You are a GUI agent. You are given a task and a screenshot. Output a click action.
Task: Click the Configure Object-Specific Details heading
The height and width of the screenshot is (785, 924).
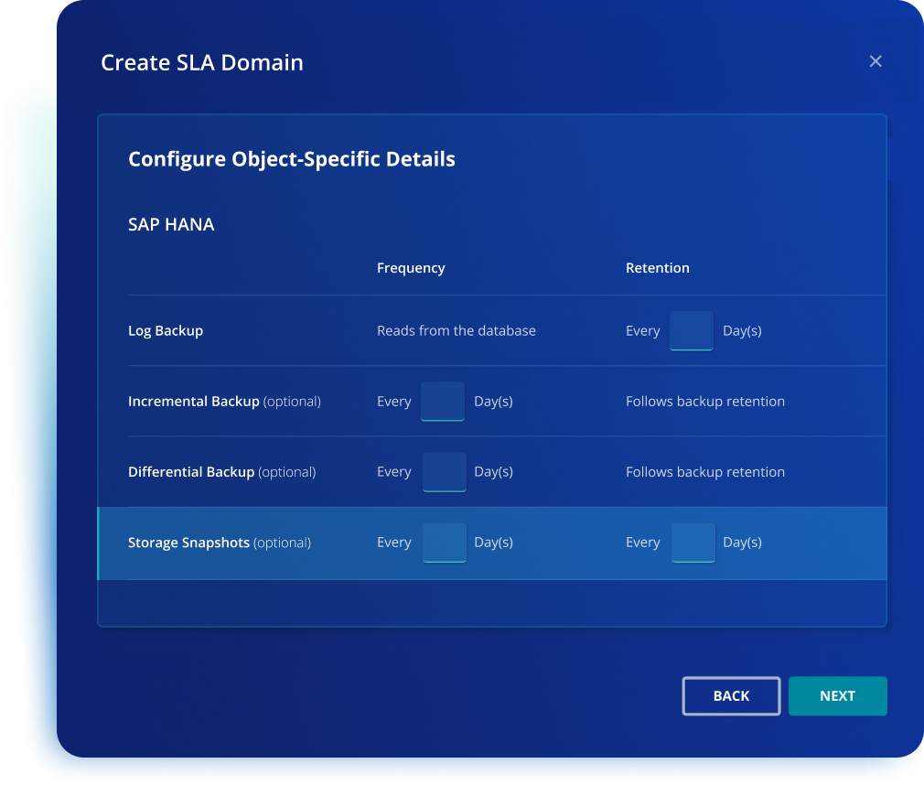coord(291,159)
